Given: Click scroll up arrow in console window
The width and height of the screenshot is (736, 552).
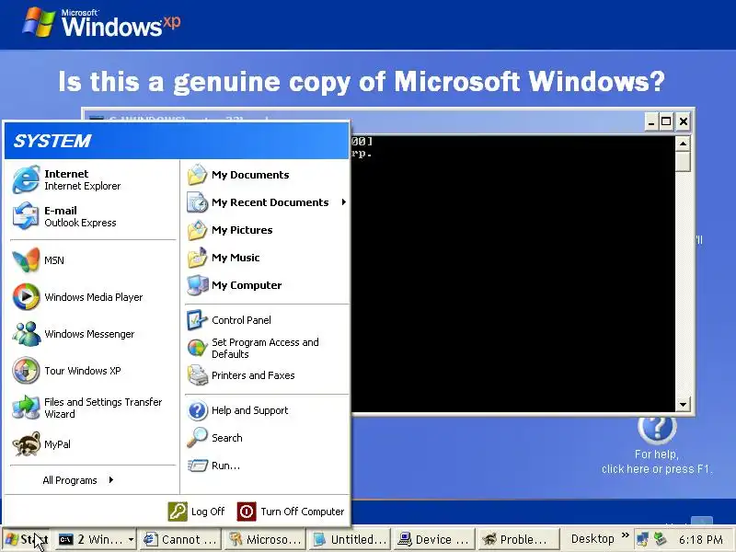Looking at the screenshot, I should click(683, 143).
